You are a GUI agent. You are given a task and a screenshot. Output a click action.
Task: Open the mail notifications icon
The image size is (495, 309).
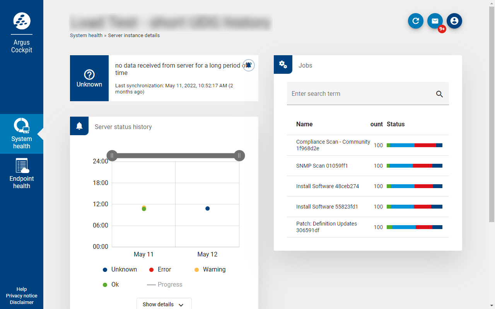tap(435, 21)
